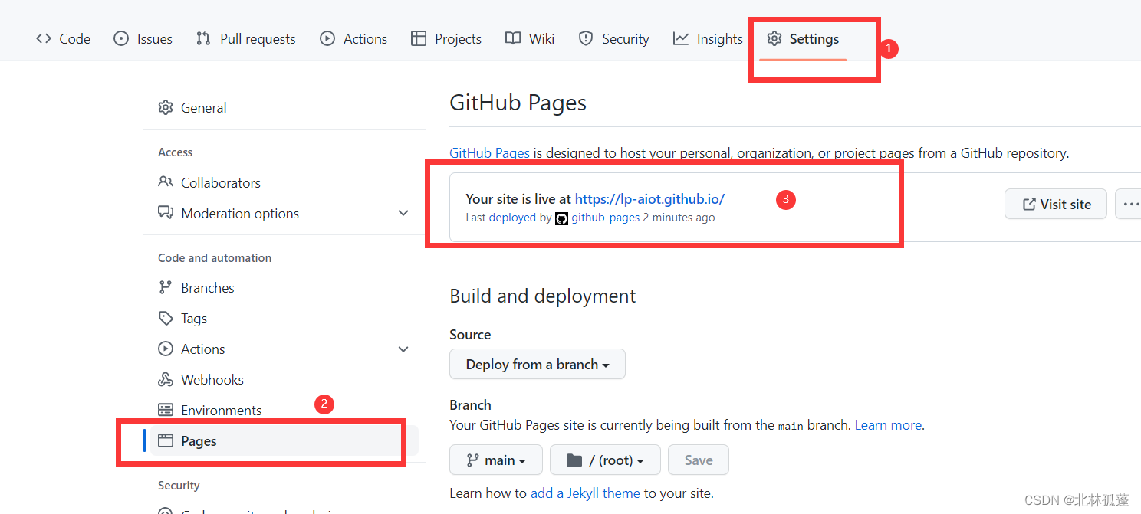1141x514 pixels.
Task: Click the branch icon in main selector
Action: coord(472,460)
